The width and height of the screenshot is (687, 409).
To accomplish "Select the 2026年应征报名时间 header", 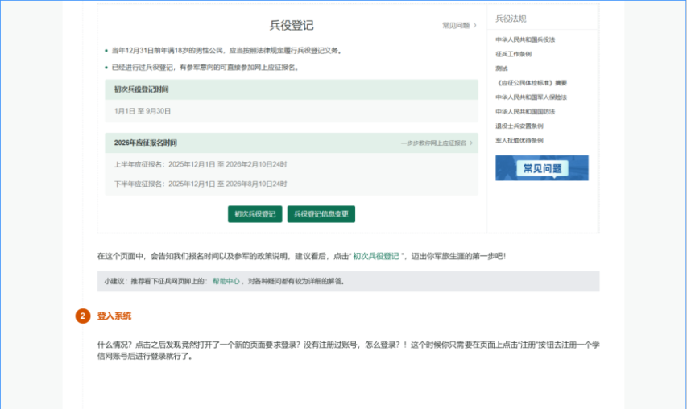I will [146, 143].
